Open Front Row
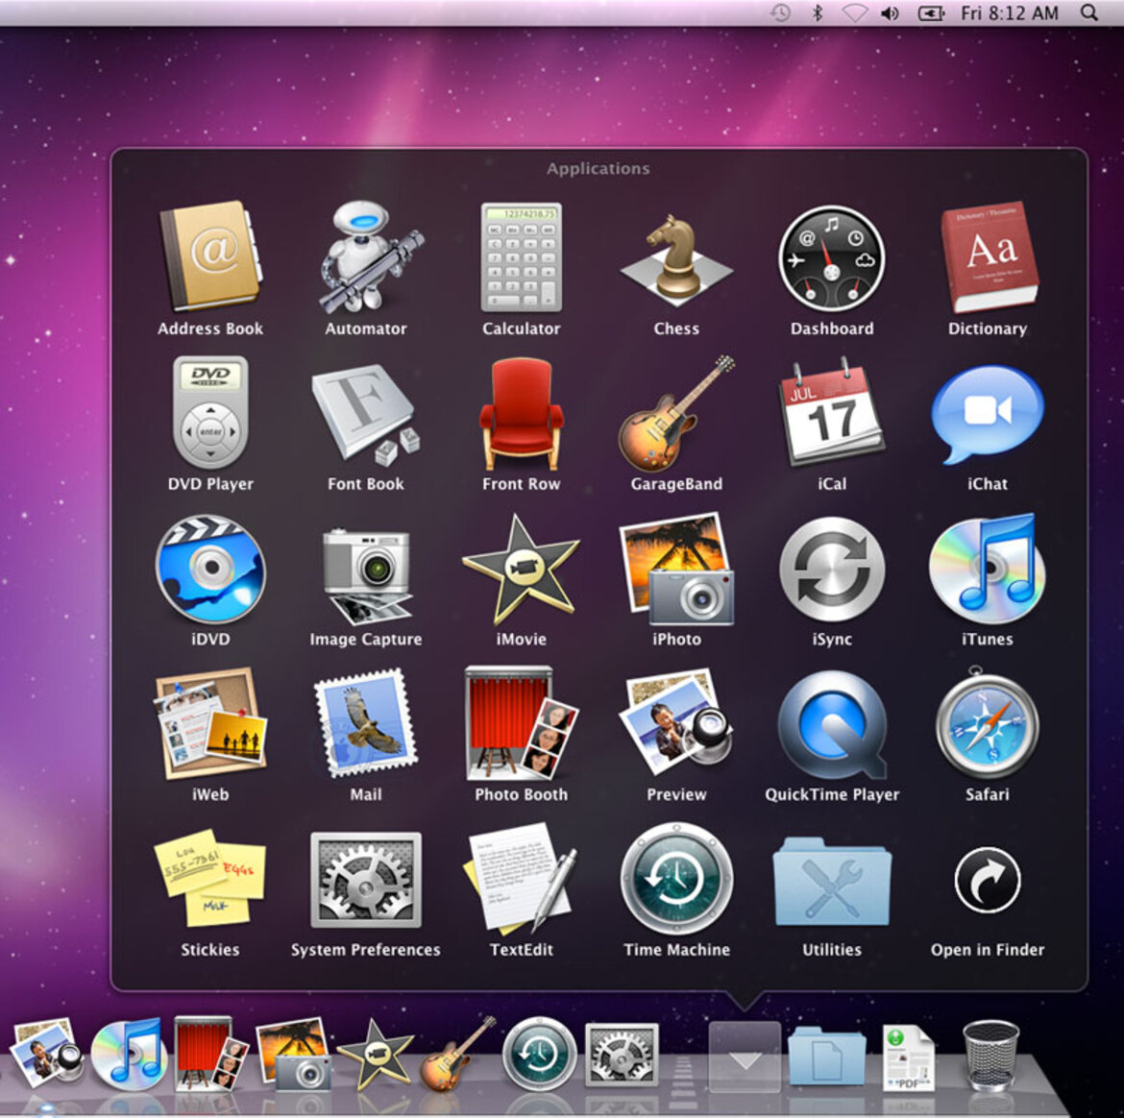This screenshot has height=1118, width=1124. pyautogui.click(x=521, y=412)
